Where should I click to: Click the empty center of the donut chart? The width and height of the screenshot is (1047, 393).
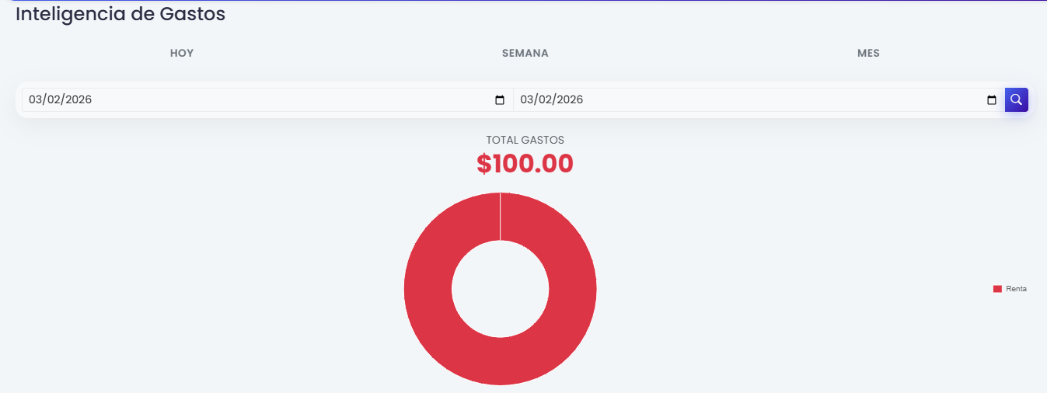(500, 289)
